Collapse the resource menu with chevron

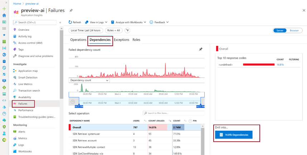click(60, 22)
